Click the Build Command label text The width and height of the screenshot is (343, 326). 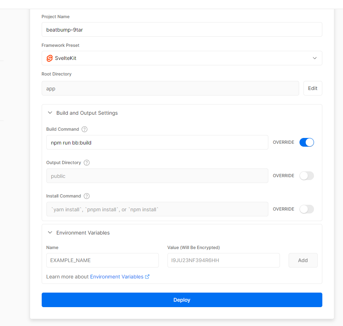(63, 129)
